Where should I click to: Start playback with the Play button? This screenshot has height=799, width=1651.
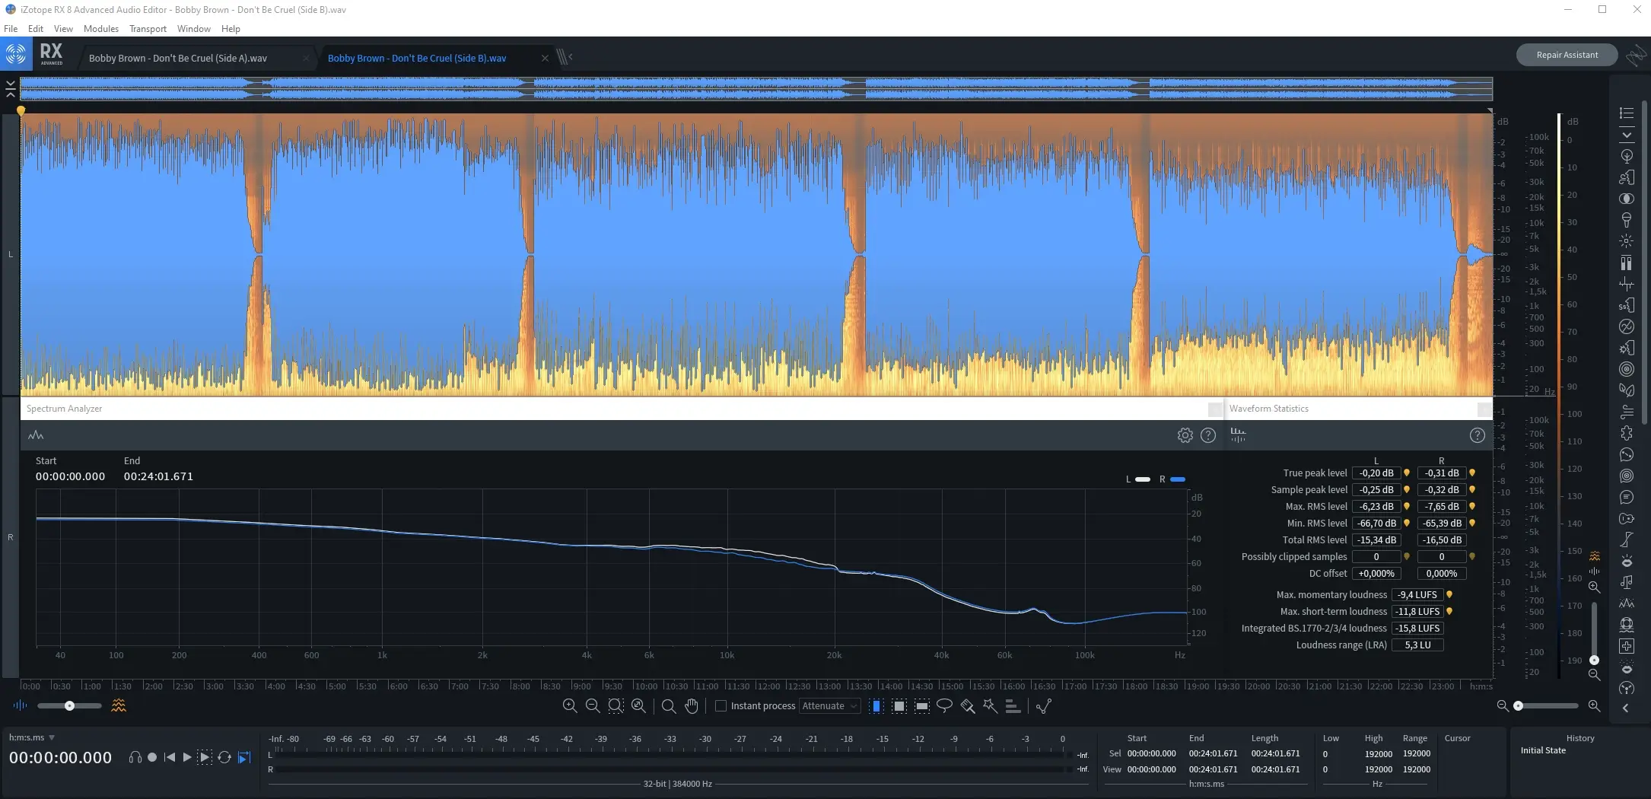tap(187, 757)
